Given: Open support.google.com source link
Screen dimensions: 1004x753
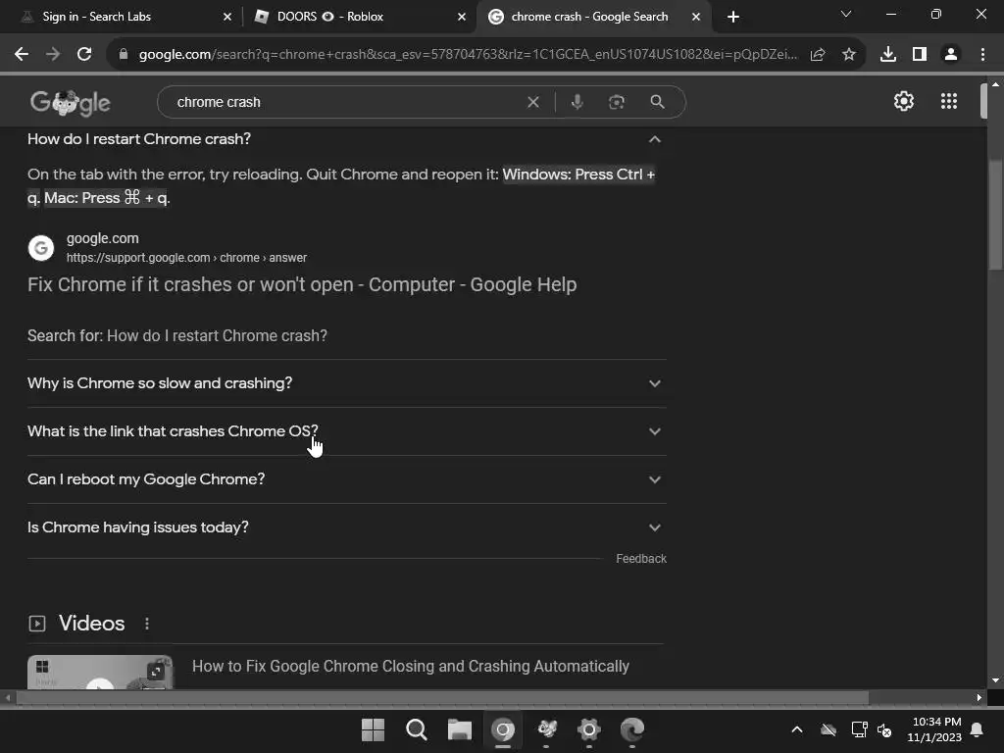Looking at the screenshot, I should [186, 258].
